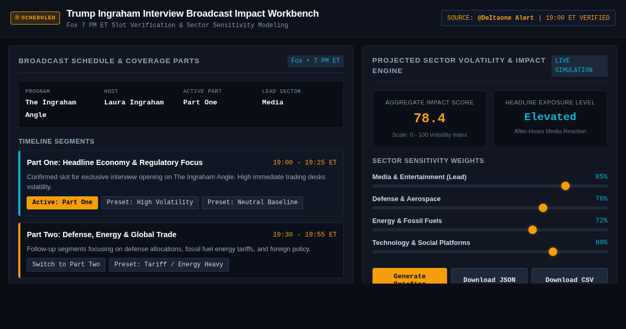This screenshot has height=329, width=626.
Task: Click The Ingraham Angle program name
Action: (x=51, y=109)
